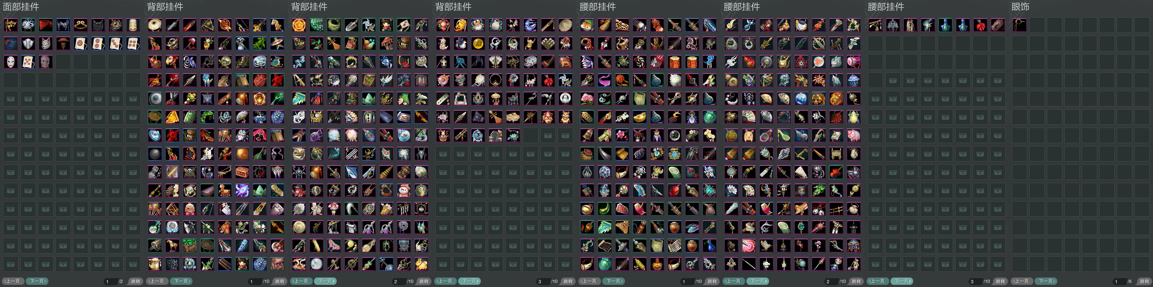Screen dimensions: 1153x287
Task: Choose the red ribbon bow waist item
Action: 980,25
